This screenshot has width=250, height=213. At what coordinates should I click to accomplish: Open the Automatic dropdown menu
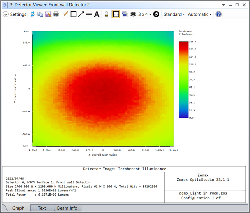coord(199,14)
